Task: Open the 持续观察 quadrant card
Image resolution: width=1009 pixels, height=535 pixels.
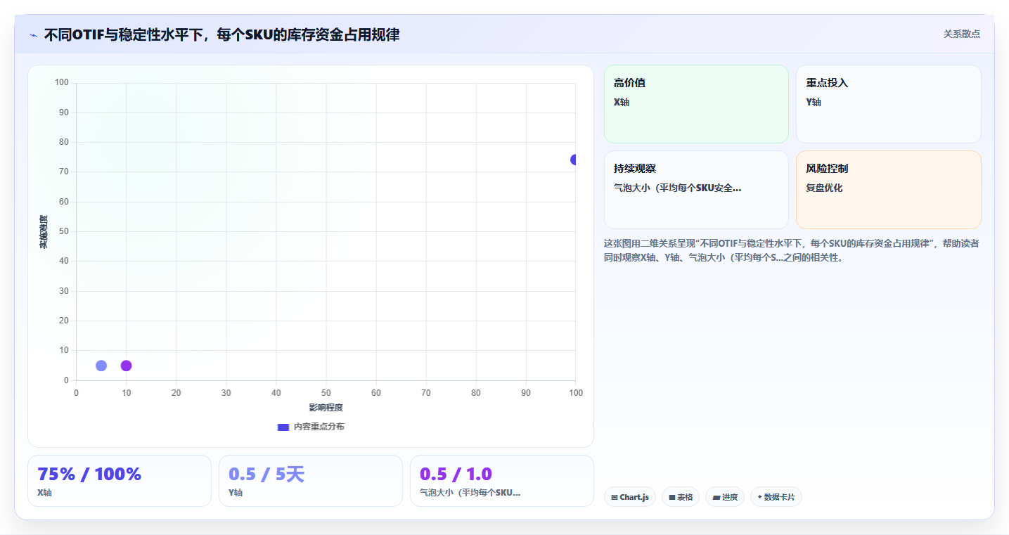Action: pos(696,190)
